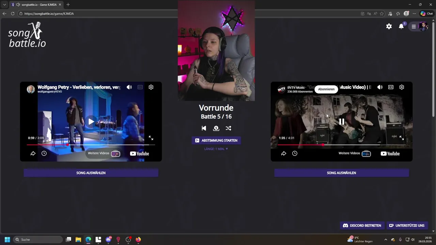The height and width of the screenshot is (245, 436).
Task: Enter fullscreen on BVTV Music video
Action: click(402, 138)
